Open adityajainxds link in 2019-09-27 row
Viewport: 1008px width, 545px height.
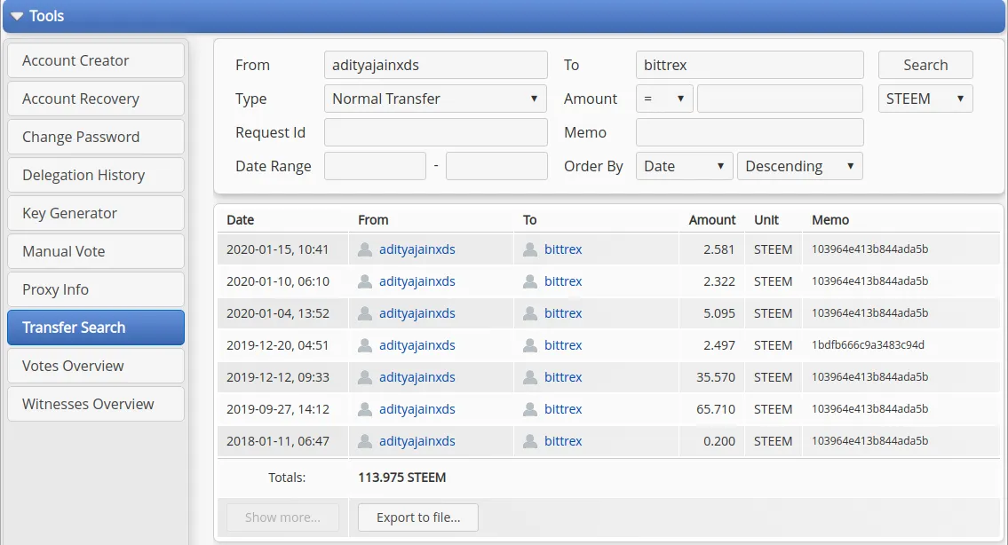pos(417,409)
